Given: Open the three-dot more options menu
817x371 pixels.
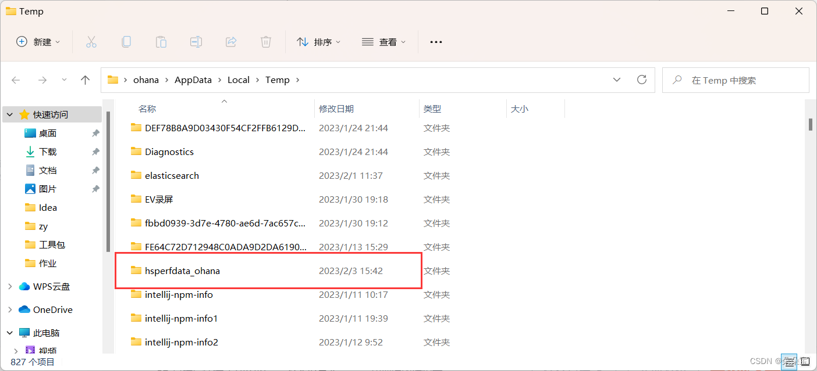Looking at the screenshot, I should [436, 42].
